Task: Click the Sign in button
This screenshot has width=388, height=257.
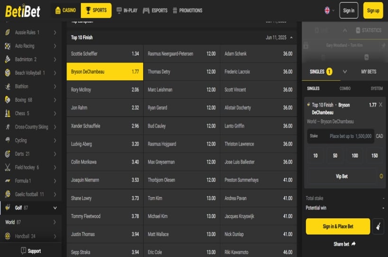Action: [x=349, y=10]
